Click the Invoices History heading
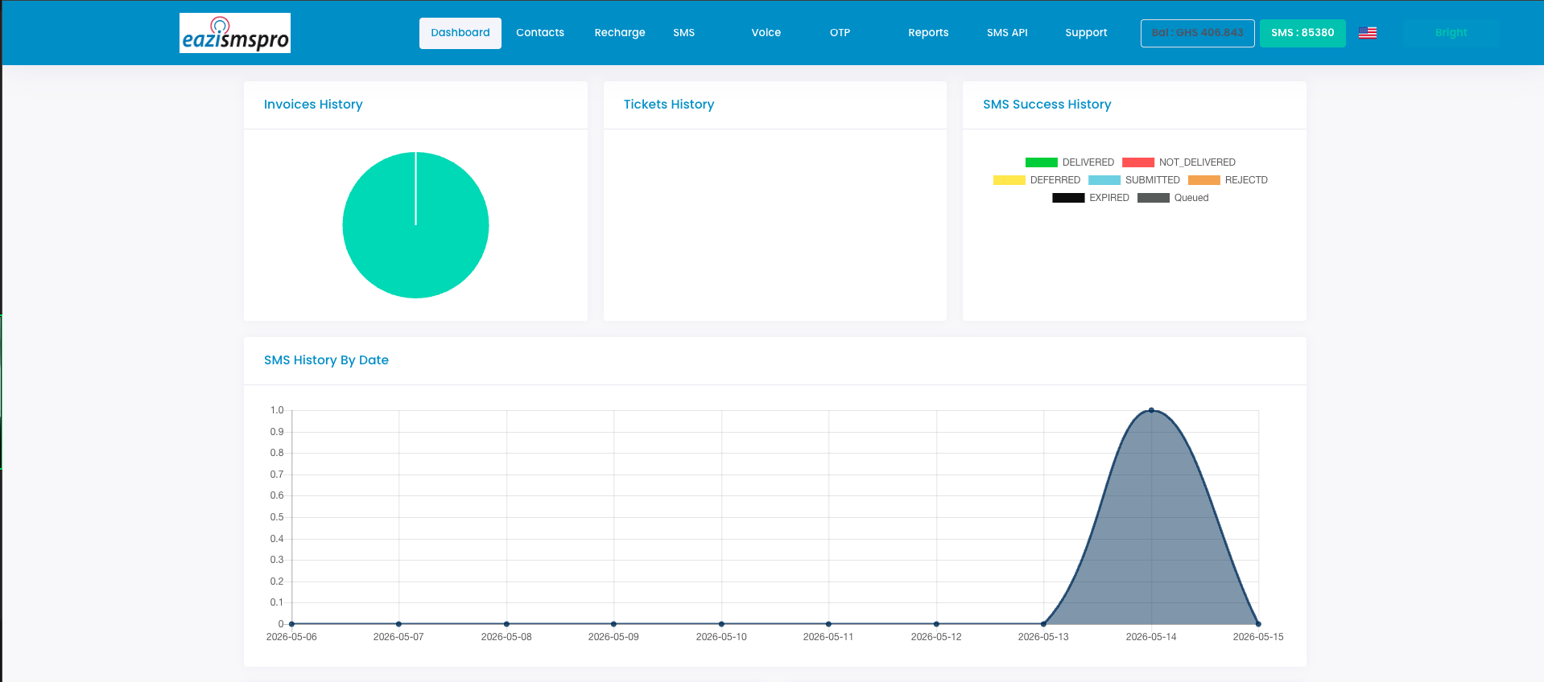 coord(313,105)
